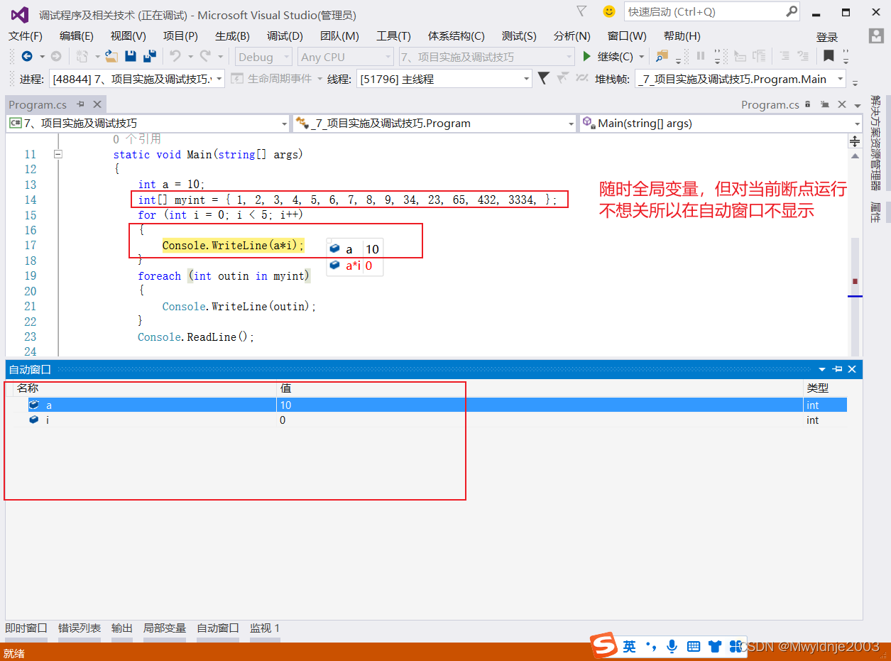Click the Save file icon
This screenshot has width=891, height=661.
131,56
